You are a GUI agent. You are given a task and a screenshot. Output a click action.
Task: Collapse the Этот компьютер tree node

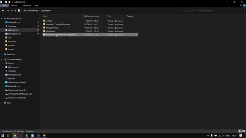2,59
